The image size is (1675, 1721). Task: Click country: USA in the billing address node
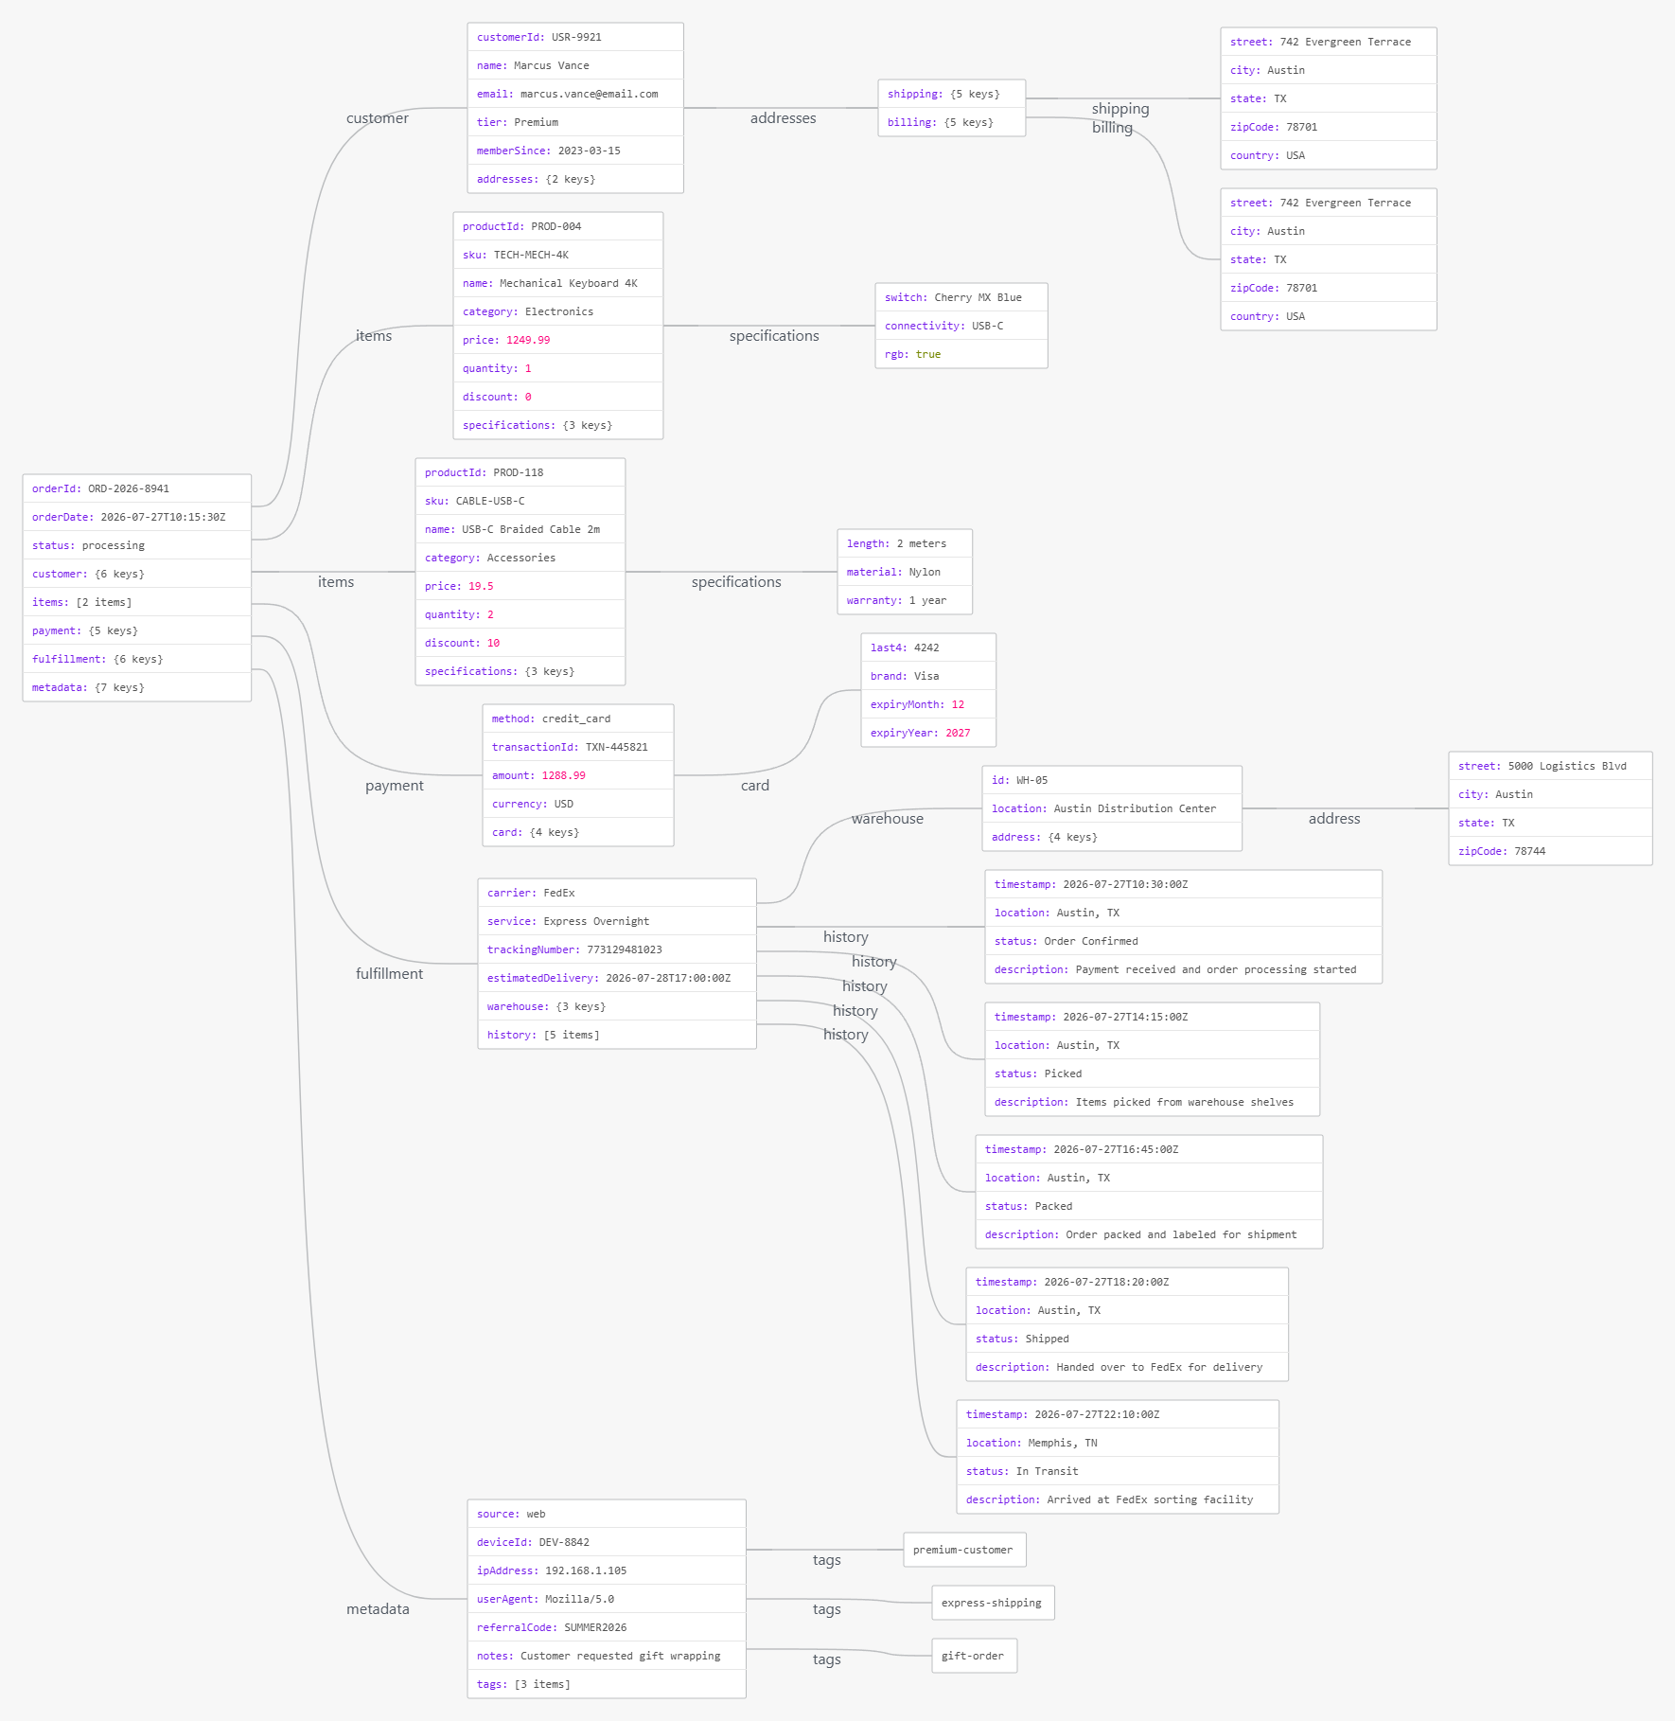pos(1329,316)
